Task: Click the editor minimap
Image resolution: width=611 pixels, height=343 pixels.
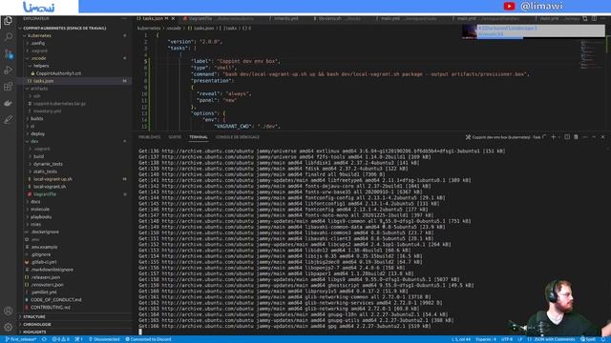Action: pos(592,54)
